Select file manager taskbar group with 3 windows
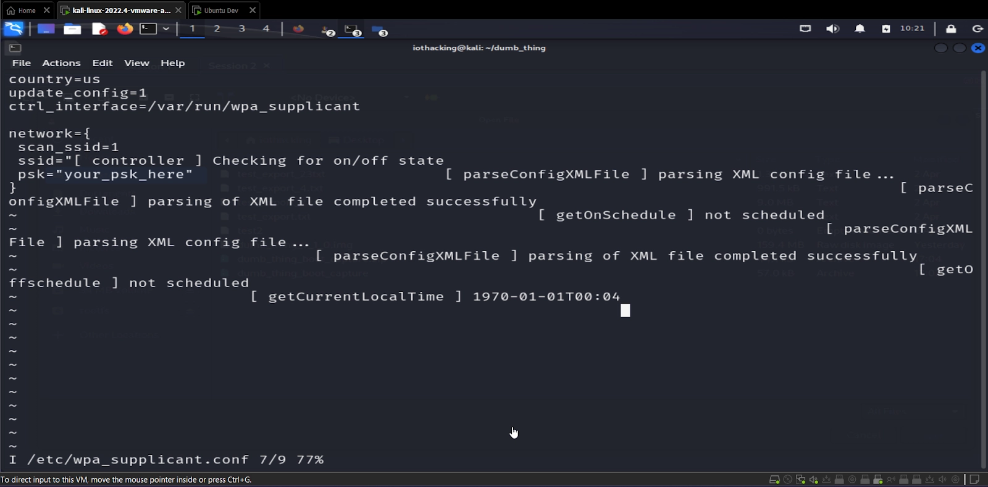 (x=379, y=30)
